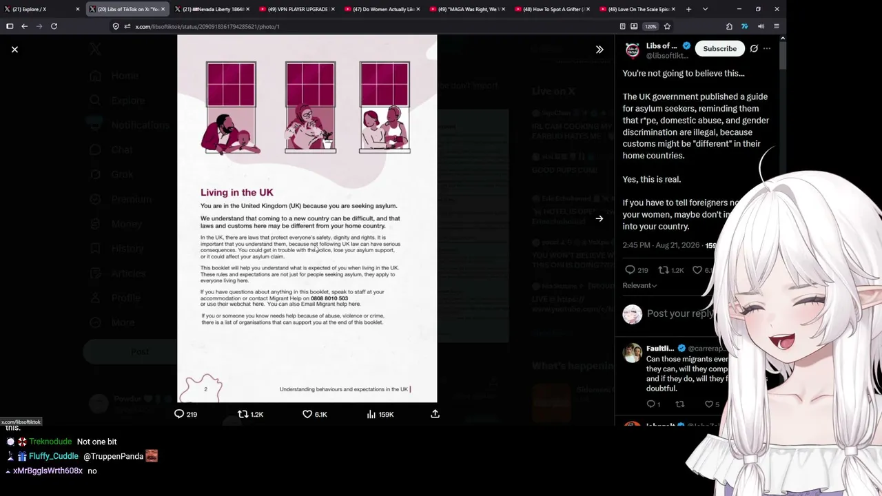Reload the current page
This screenshot has height=496, width=882.
pyautogui.click(x=54, y=26)
